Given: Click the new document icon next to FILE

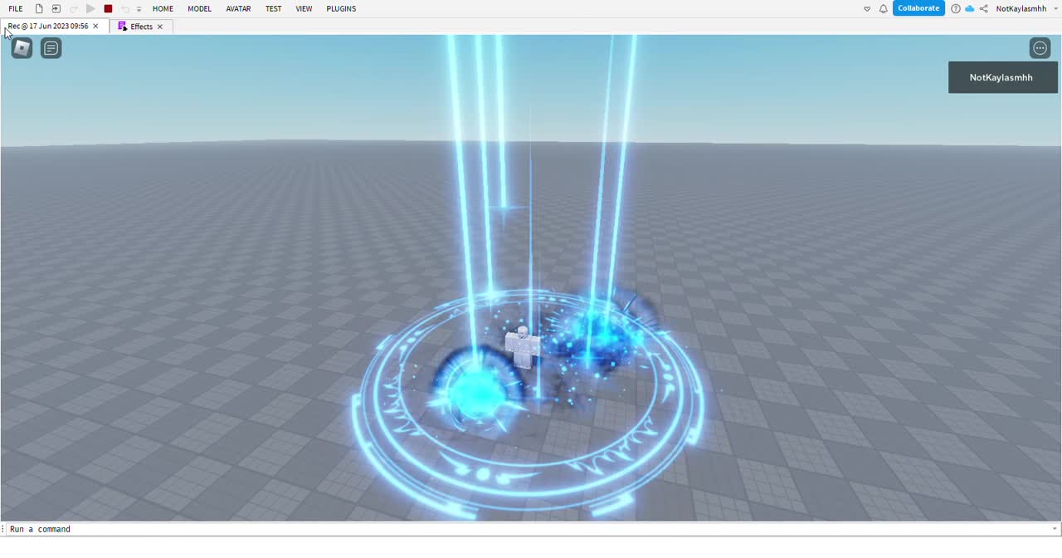Looking at the screenshot, I should (38, 8).
